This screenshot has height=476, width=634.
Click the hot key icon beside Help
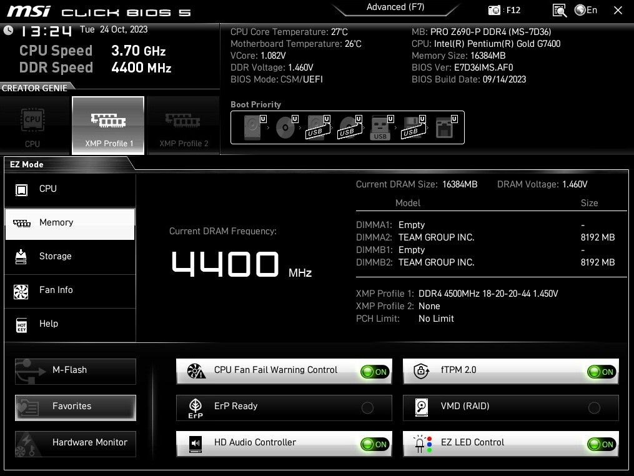[21, 325]
